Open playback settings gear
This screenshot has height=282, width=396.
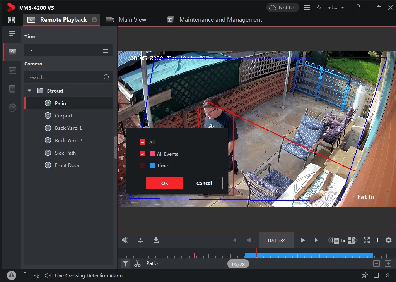pos(389,240)
